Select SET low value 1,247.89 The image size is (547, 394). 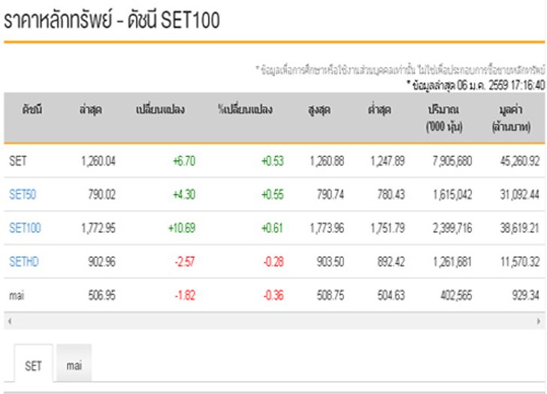387,161
